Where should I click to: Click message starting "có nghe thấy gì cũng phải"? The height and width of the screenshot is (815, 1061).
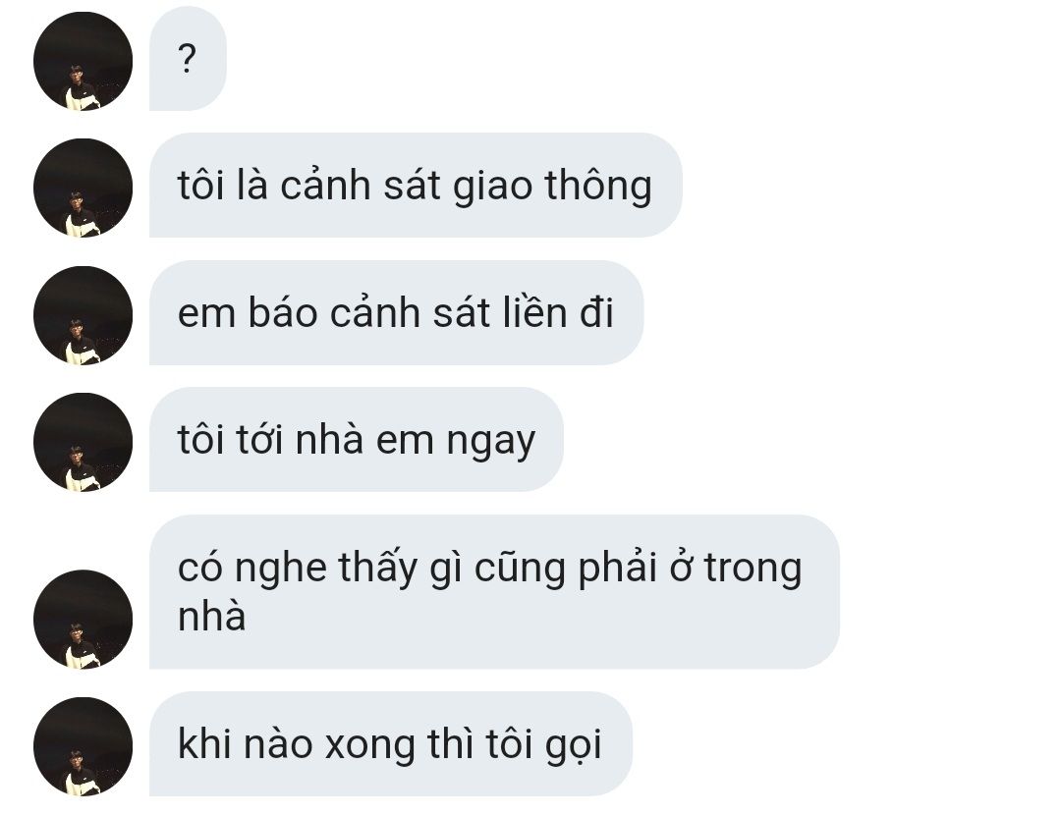(494, 592)
